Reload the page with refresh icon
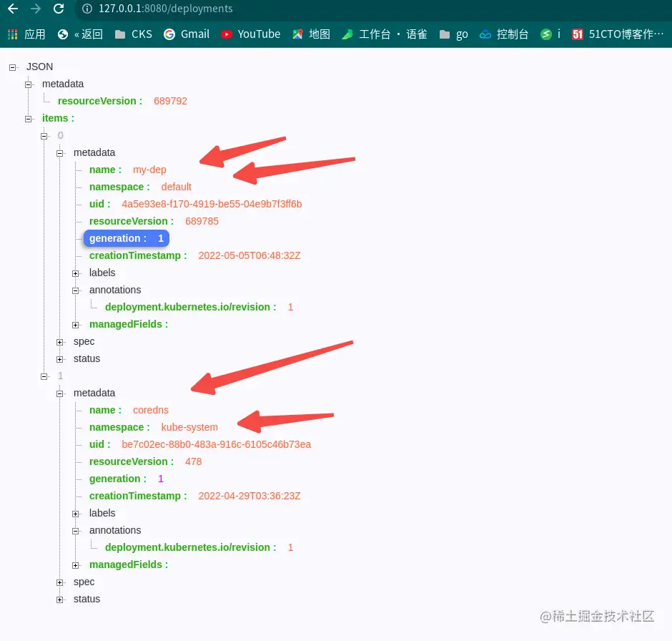The width and height of the screenshot is (672, 641). [59, 9]
